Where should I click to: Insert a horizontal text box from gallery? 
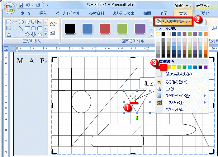click(x=40, y=22)
